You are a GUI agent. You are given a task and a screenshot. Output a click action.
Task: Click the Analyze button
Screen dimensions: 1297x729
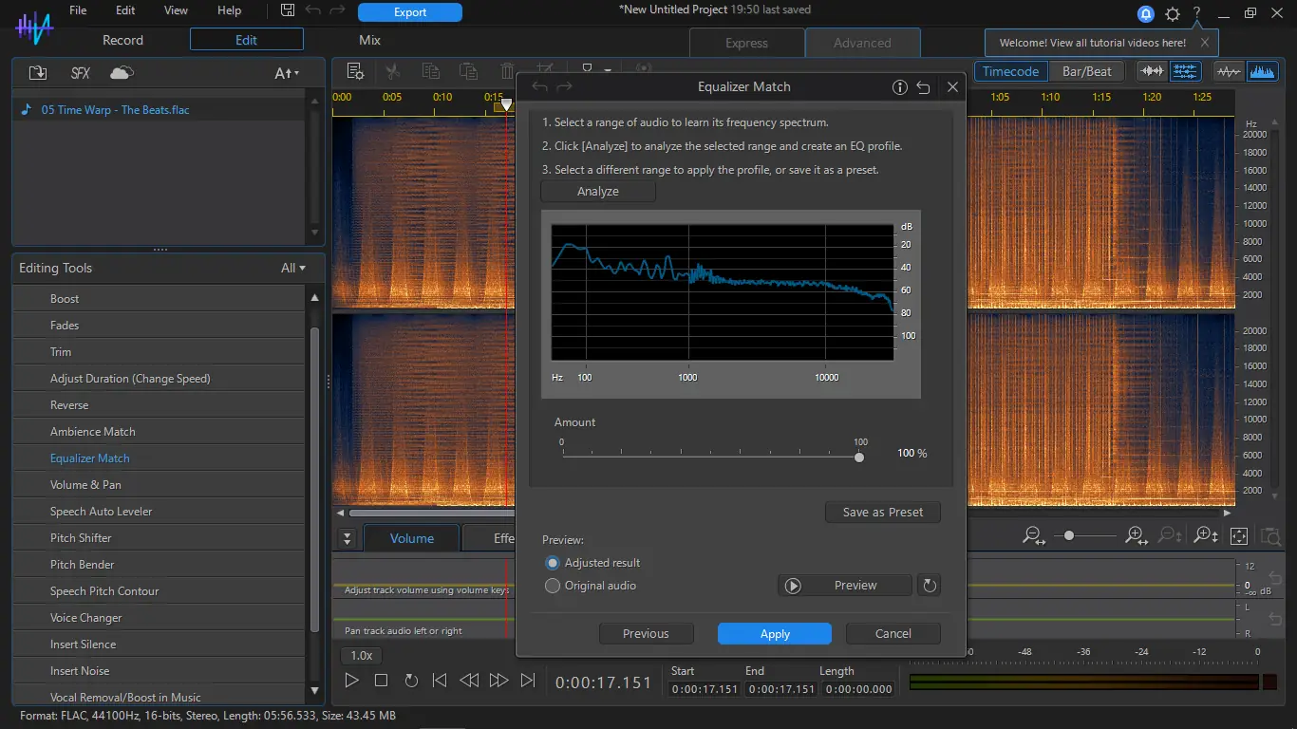598,192
